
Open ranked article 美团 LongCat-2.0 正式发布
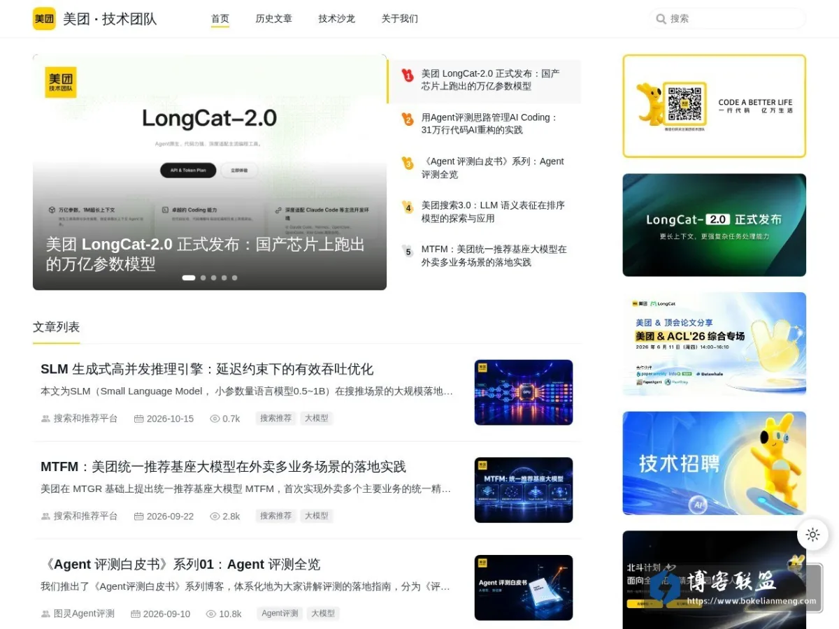pyautogui.click(x=491, y=80)
